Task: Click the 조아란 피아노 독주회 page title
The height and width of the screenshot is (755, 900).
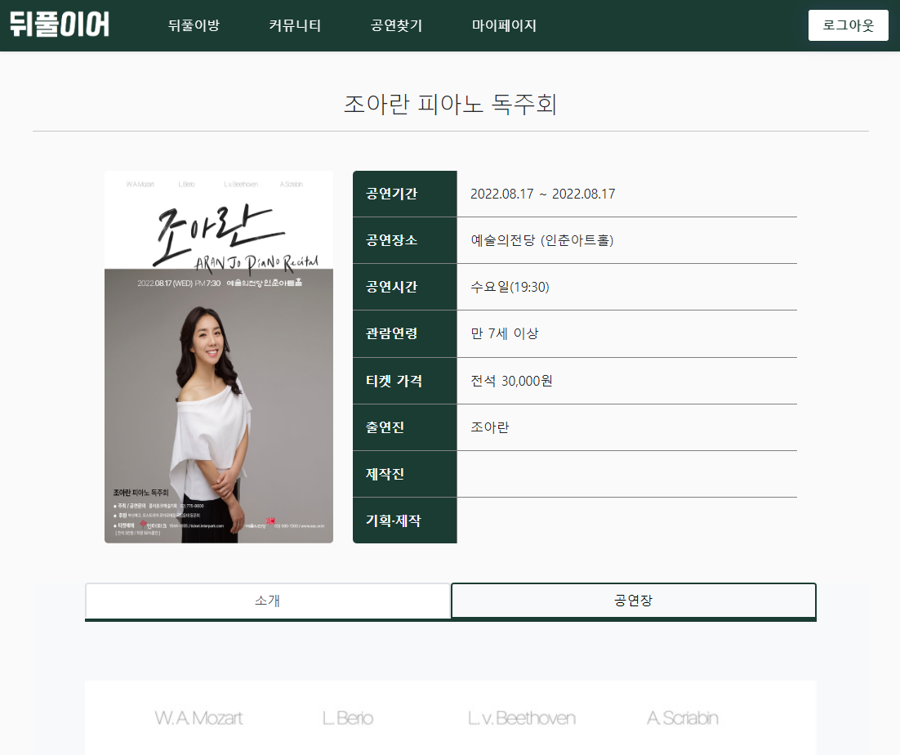Action: click(x=451, y=104)
